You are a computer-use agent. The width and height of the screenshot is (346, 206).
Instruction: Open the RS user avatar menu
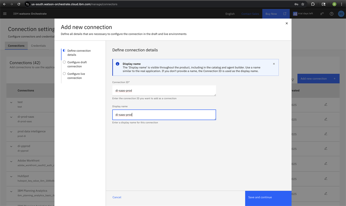341,14
